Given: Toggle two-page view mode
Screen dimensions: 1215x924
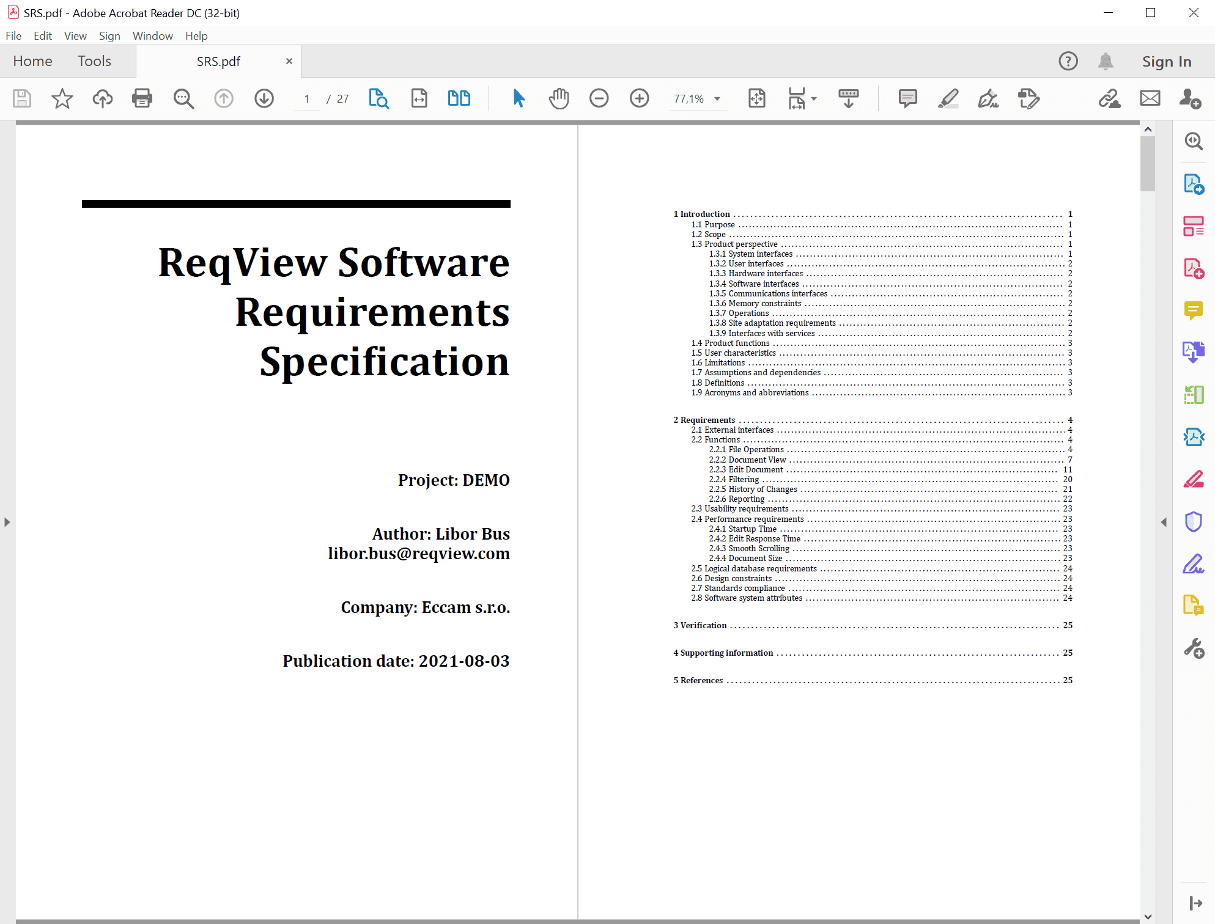Looking at the screenshot, I should 459,98.
